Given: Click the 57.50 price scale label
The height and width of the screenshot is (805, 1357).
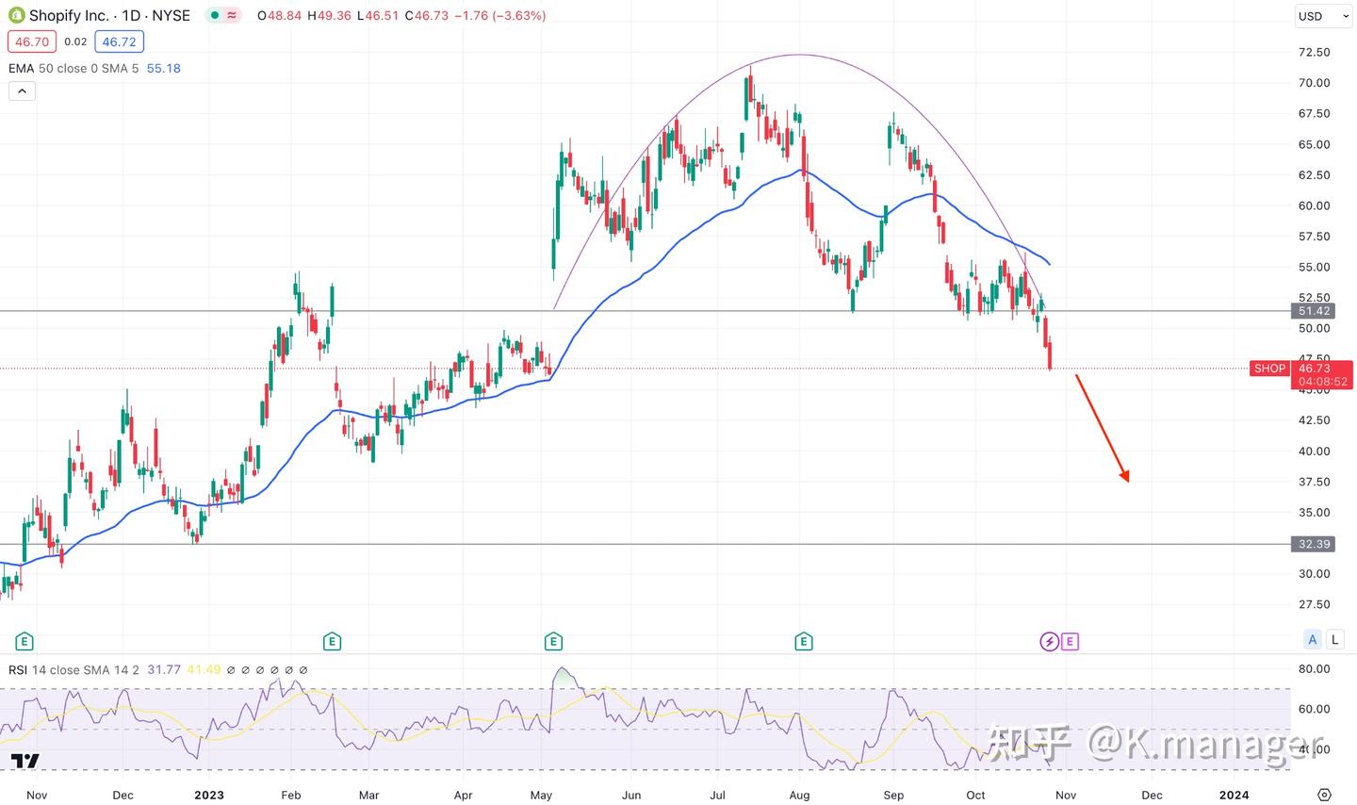Looking at the screenshot, I should point(1314,237).
